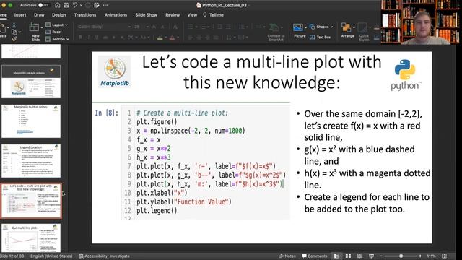Click the 'Create a legend for each line' bullet

tap(366, 203)
